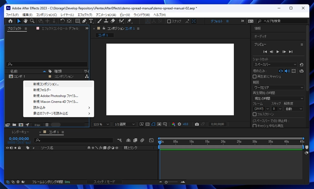Click the tan label color swatch for コンポ 1
Screen dimensions: 314x189
50,77
